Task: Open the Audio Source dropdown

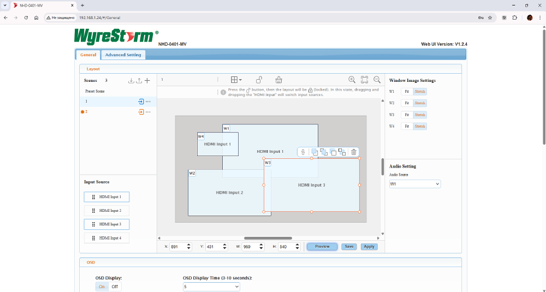Action: click(x=414, y=184)
